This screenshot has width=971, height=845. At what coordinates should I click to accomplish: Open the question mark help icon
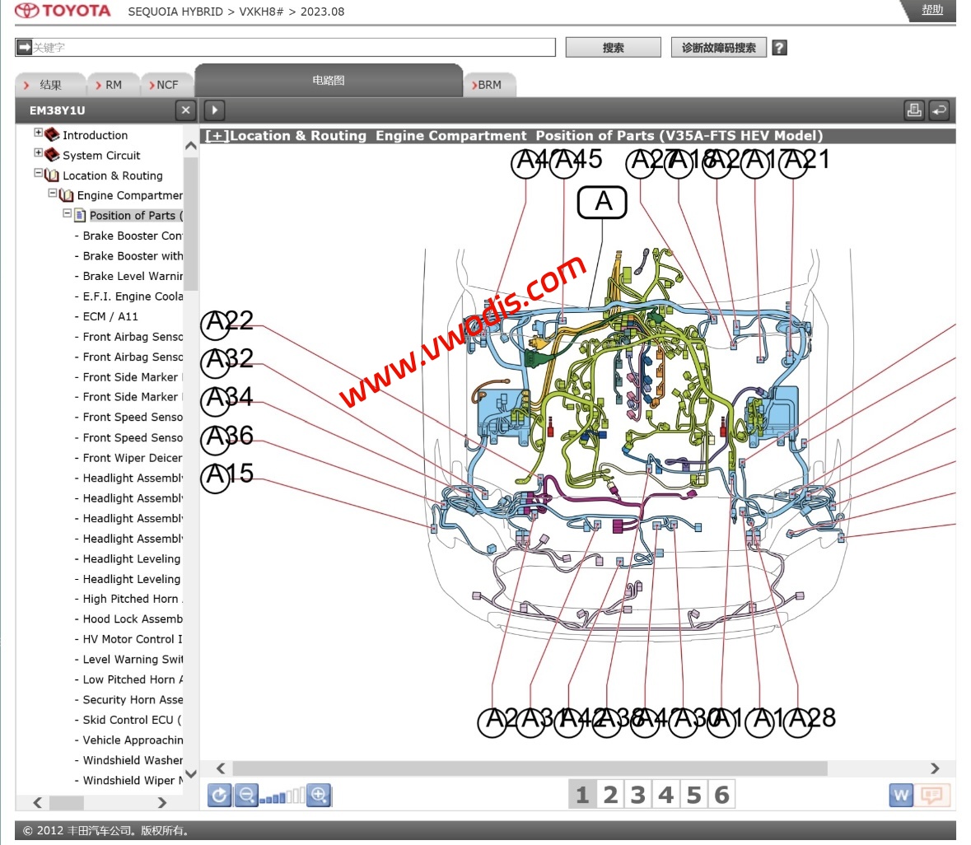point(779,48)
